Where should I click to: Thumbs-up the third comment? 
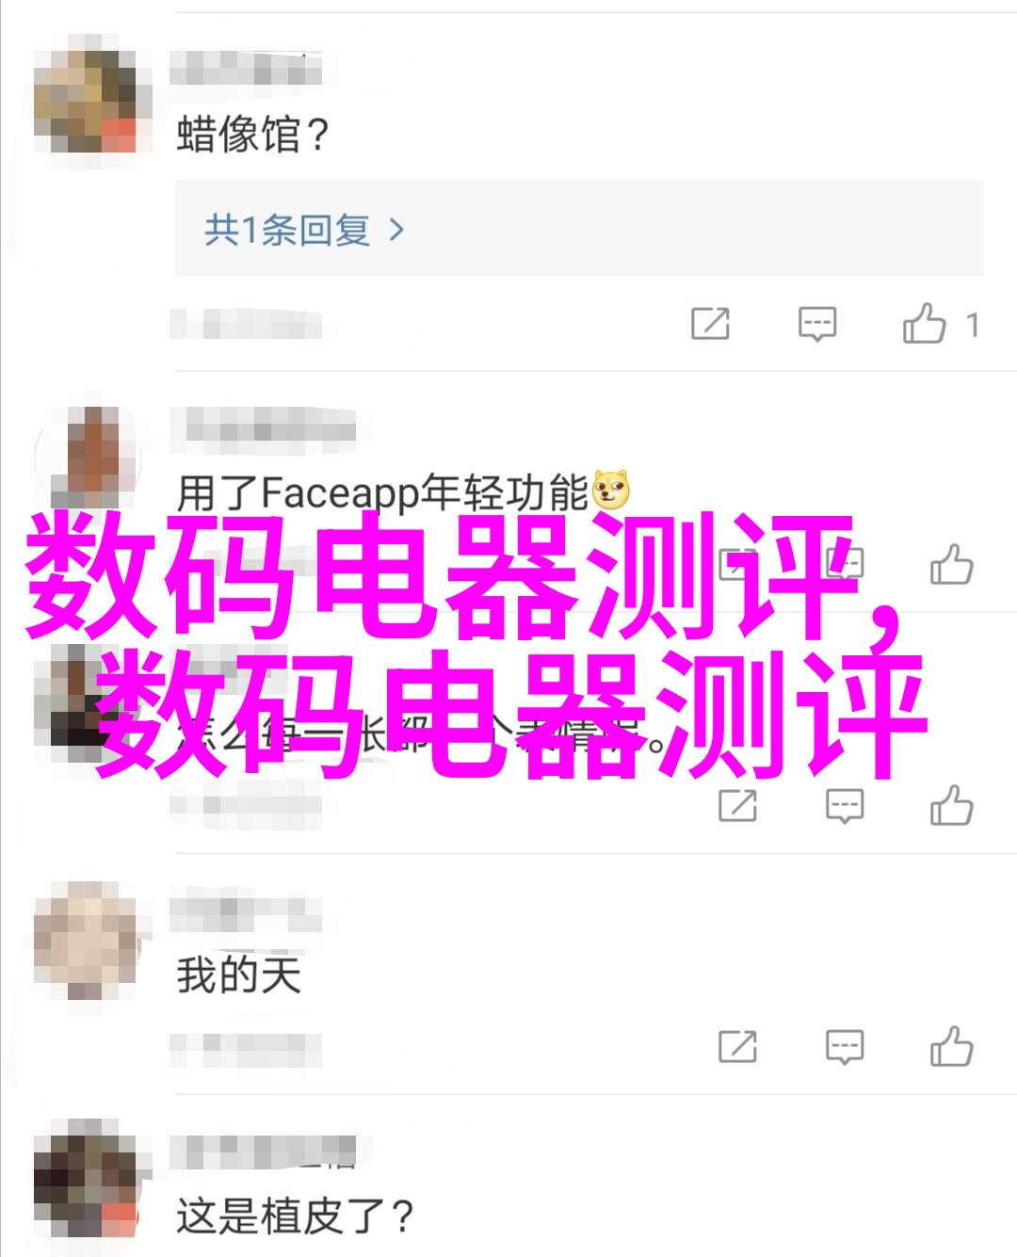pyautogui.click(x=951, y=805)
